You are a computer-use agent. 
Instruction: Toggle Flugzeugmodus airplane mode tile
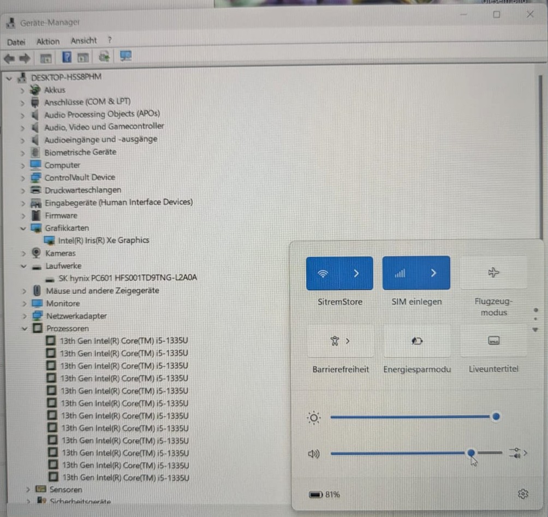tap(493, 273)
